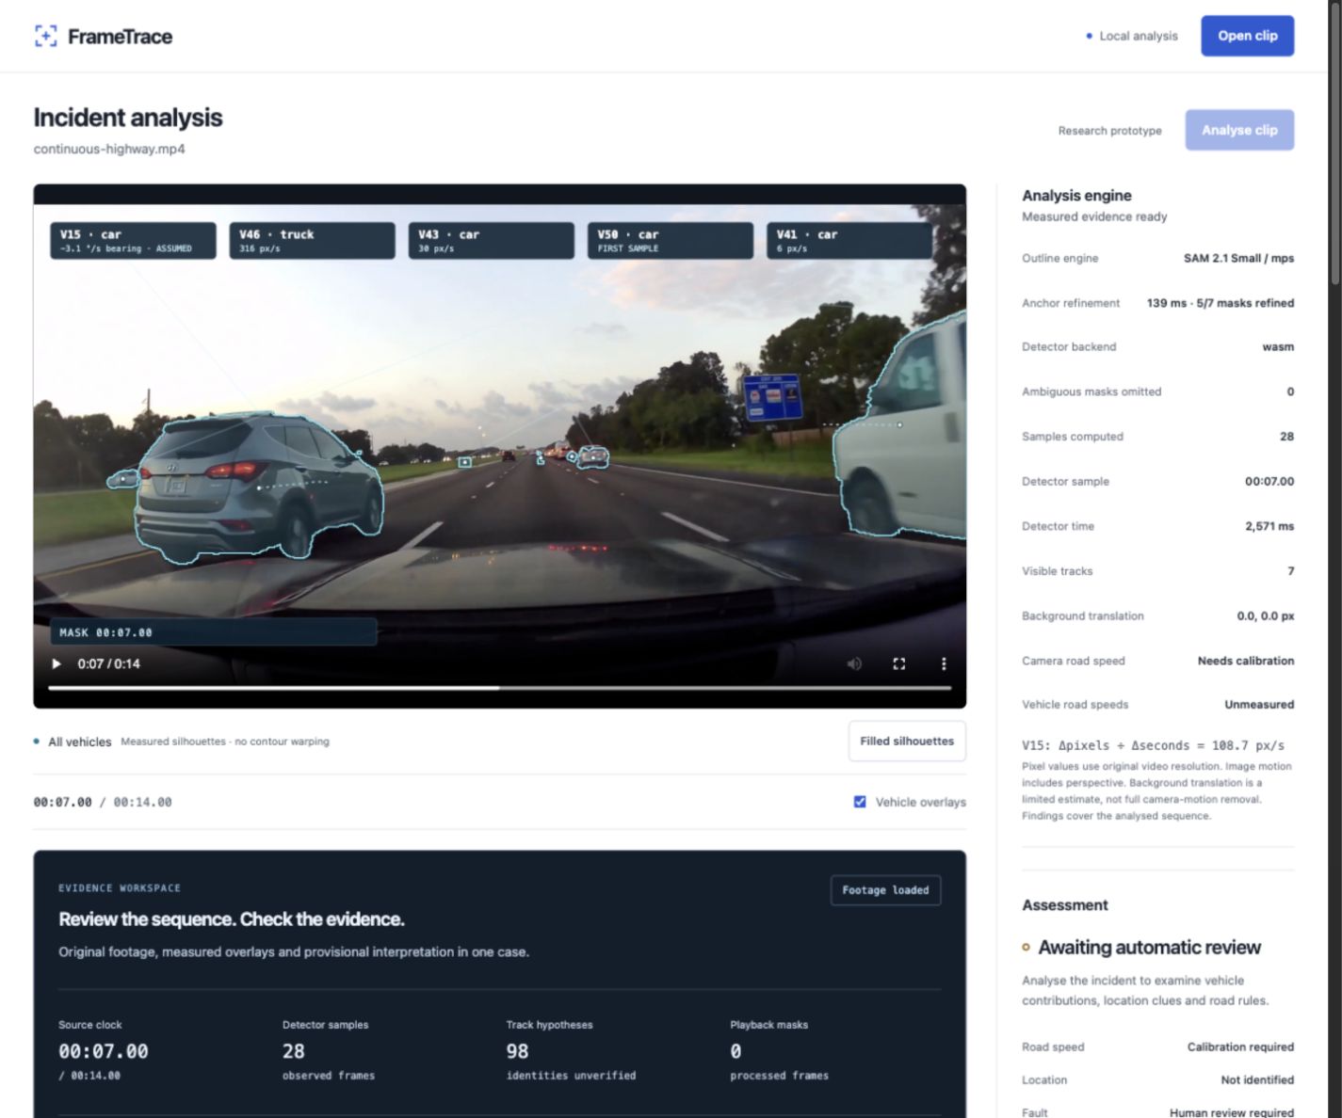Click the Analyse clip button
Viewport: 1342px width, 1118px height.
point(1239,130)
